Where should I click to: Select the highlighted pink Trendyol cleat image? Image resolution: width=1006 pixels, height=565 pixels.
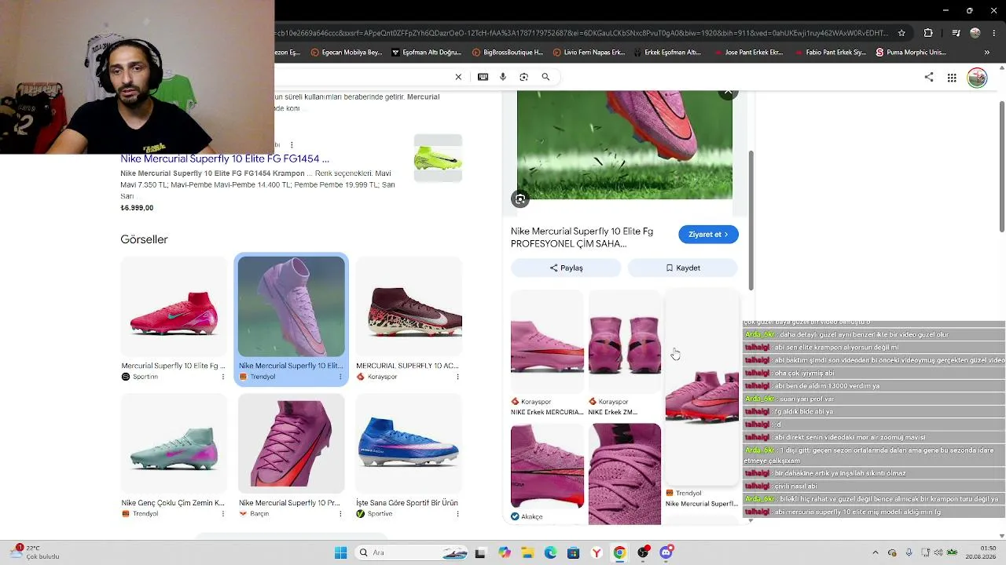tap(291, 307)
